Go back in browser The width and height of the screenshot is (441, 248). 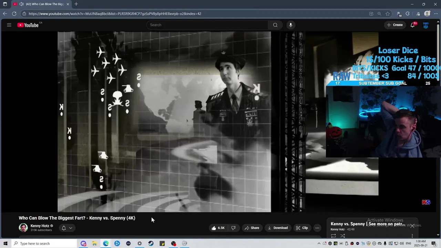5,14
